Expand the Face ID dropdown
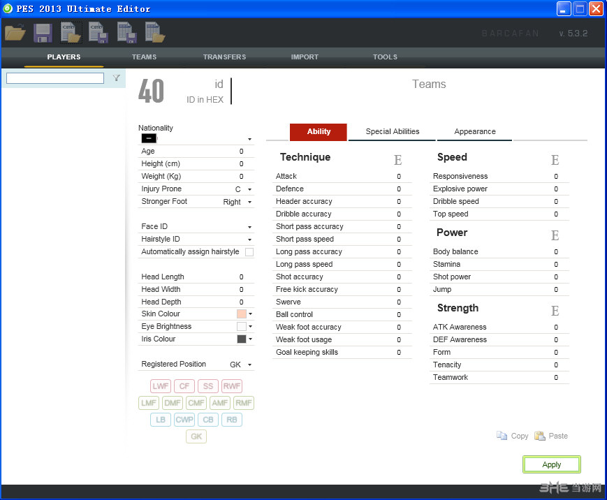This screenshot has height=500, width=607. [x=249, y=227]
